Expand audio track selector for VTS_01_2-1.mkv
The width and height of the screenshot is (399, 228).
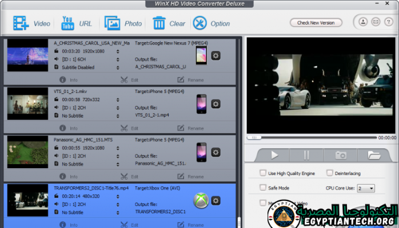(x=118, y=108)
